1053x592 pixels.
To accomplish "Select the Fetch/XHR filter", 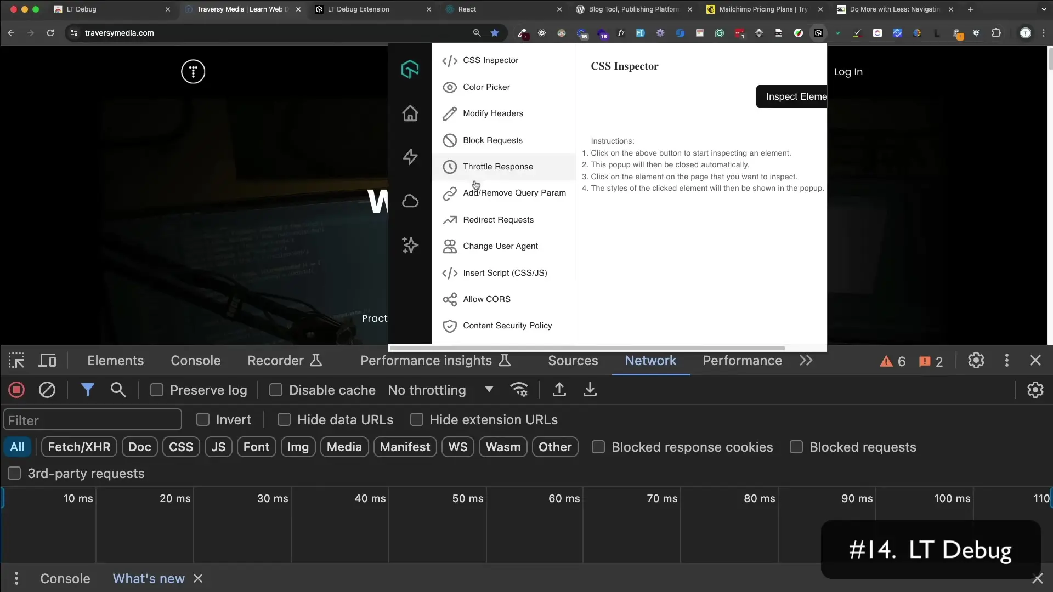I will [x=79, y=447].
